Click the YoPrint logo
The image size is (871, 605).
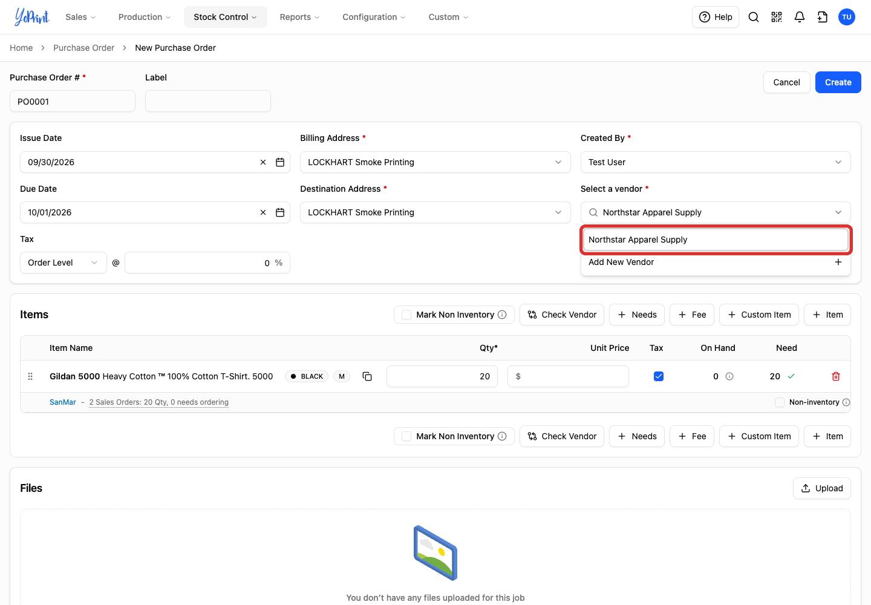click(x=32, y=17)
